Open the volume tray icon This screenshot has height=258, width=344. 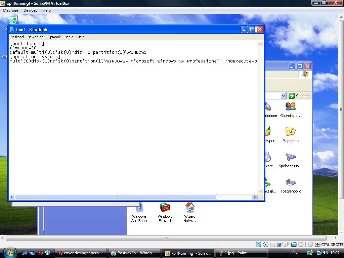tap(326, 253)
